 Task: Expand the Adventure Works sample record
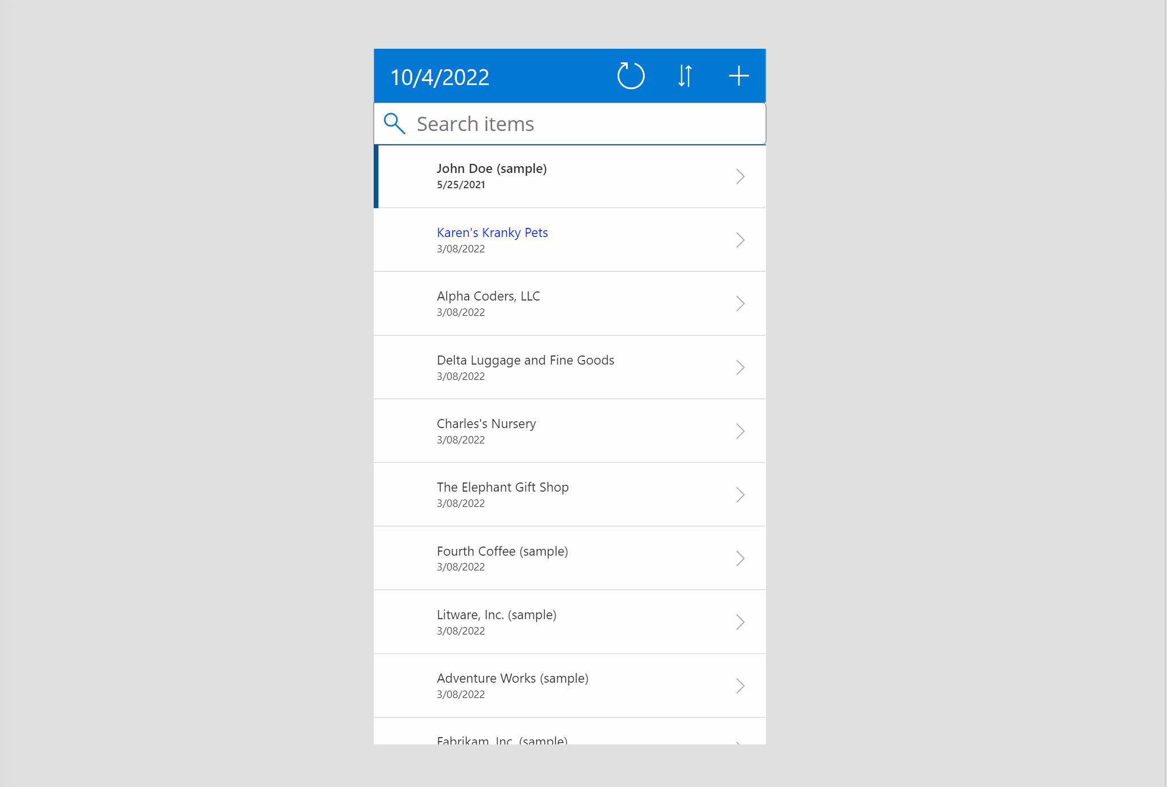pyautogui.click(x=740, y=685)
